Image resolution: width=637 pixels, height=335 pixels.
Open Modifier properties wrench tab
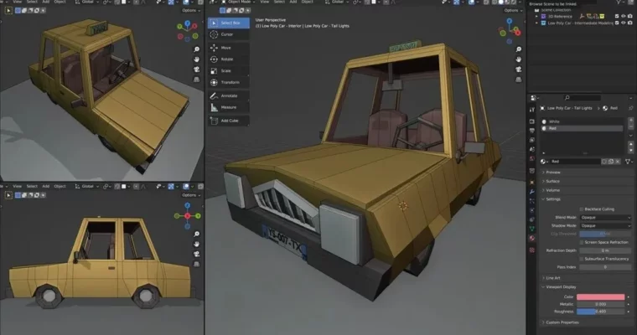(x=532, y=191)
